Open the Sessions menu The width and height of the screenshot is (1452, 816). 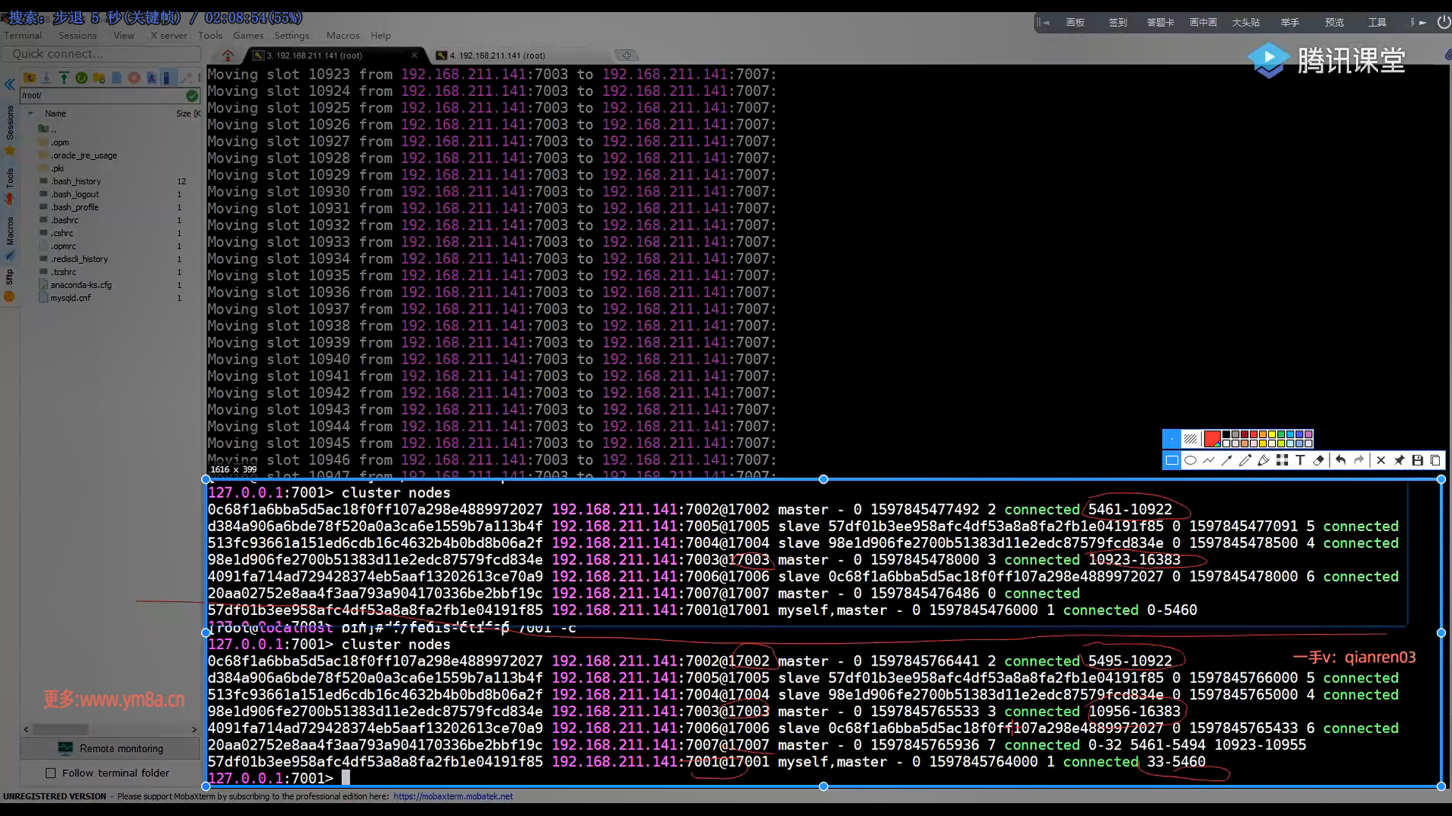click(77, 36)
